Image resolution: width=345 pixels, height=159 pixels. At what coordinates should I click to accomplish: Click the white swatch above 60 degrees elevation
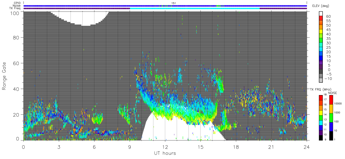[321, 14]
